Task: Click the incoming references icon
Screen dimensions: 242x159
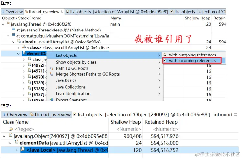Action: tap(165, 61)
